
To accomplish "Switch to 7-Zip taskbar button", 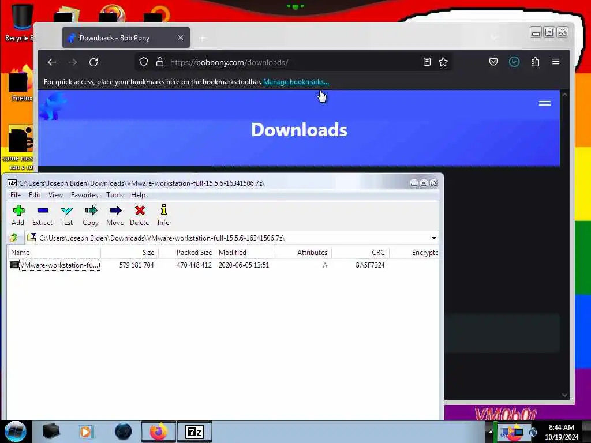I will (194, 431).
